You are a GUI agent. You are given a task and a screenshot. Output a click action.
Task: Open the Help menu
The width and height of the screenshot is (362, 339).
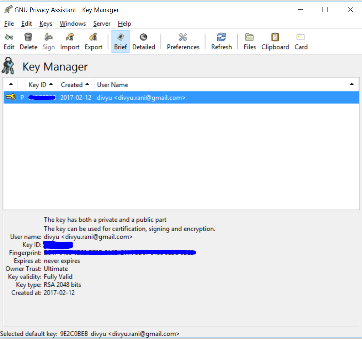(x=124, y=23)
